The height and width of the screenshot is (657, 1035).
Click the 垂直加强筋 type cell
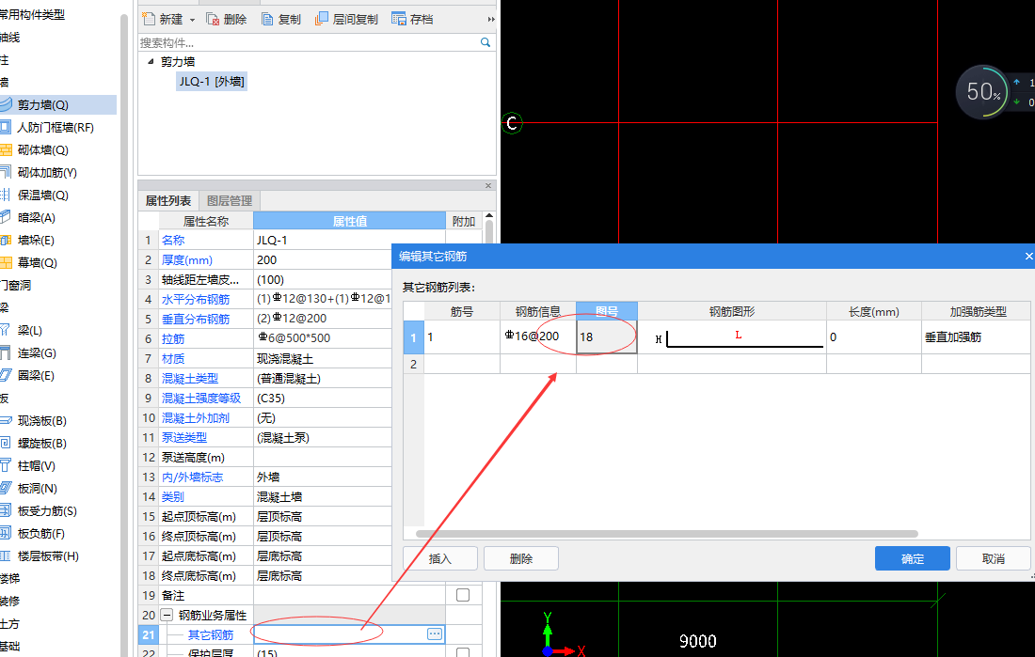977,337
